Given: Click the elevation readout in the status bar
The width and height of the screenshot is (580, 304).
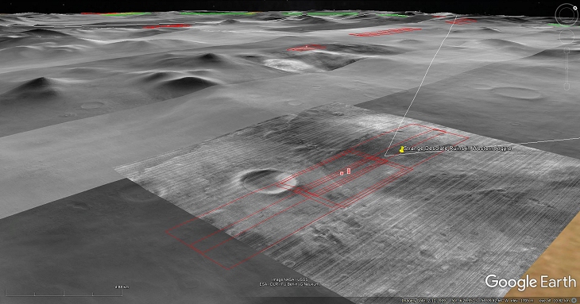Looking at the screenshot, I should [521, 300].
